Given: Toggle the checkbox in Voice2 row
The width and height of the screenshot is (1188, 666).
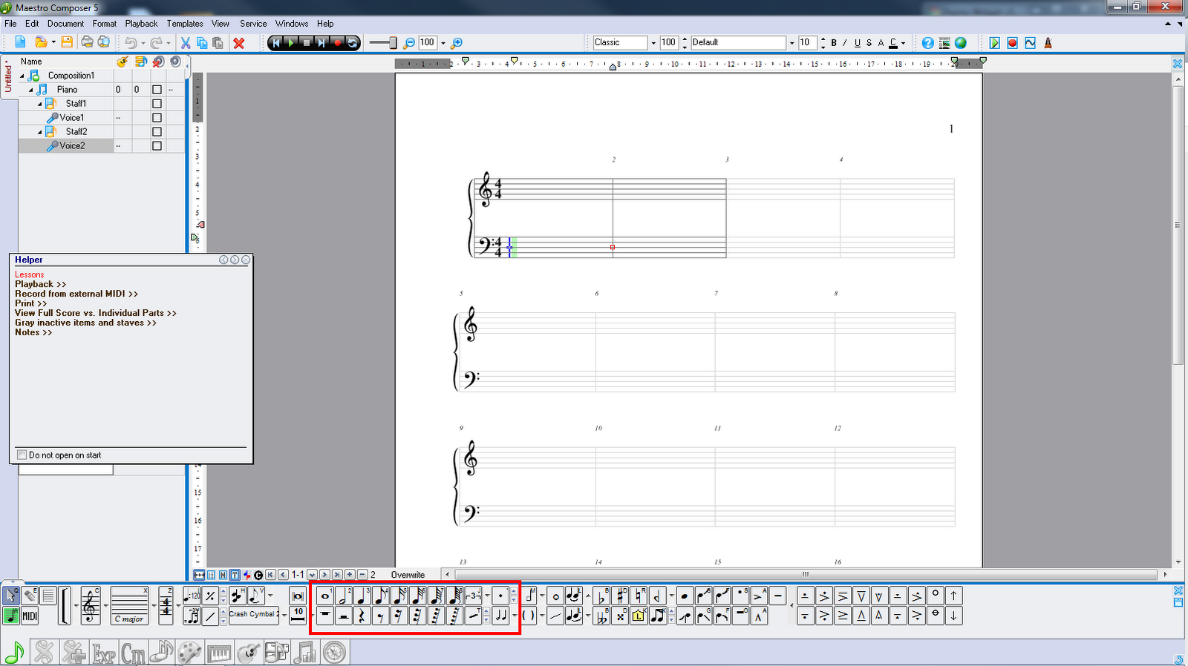Looking at the screenshot, I should [x=157, y=146].
